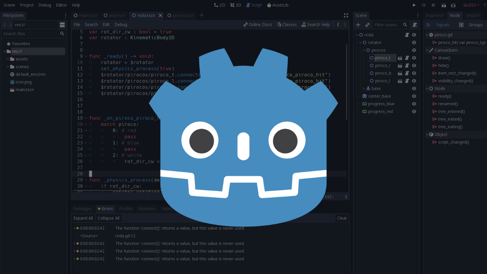
Task: Add a new scene tab with plus
Action: coord(202,15)
